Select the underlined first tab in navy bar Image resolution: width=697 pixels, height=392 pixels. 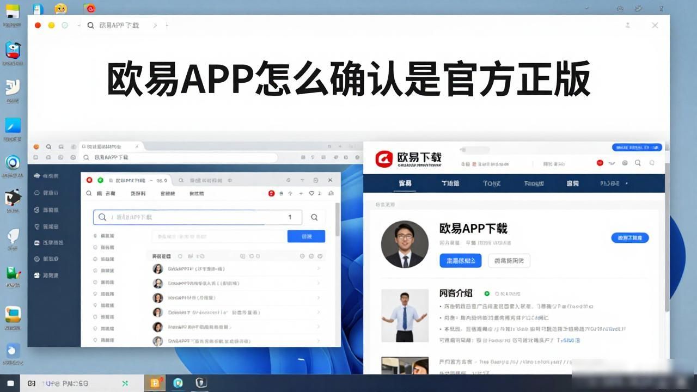coord(405,183)
